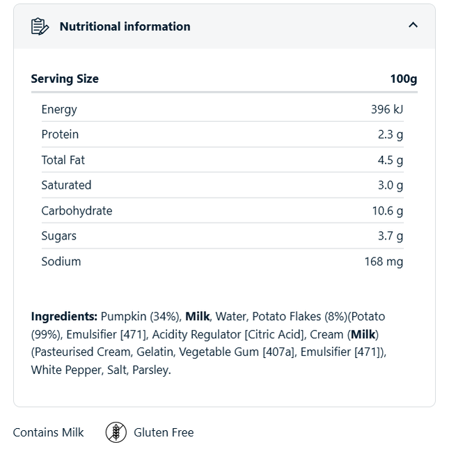The width and height of the screenshot is (449, 449).
Task: Select the Saturated row label
Action: coord(66,185)
